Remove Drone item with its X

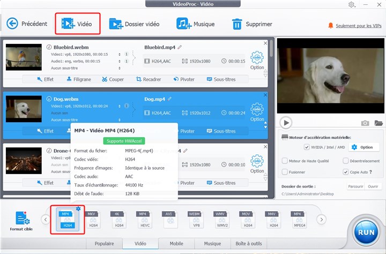[x=265, y=147]
